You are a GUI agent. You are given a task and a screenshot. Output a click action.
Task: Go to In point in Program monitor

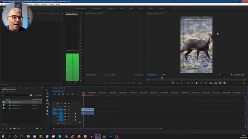pos(188,83)
